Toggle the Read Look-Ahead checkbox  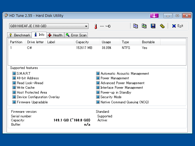14,83
